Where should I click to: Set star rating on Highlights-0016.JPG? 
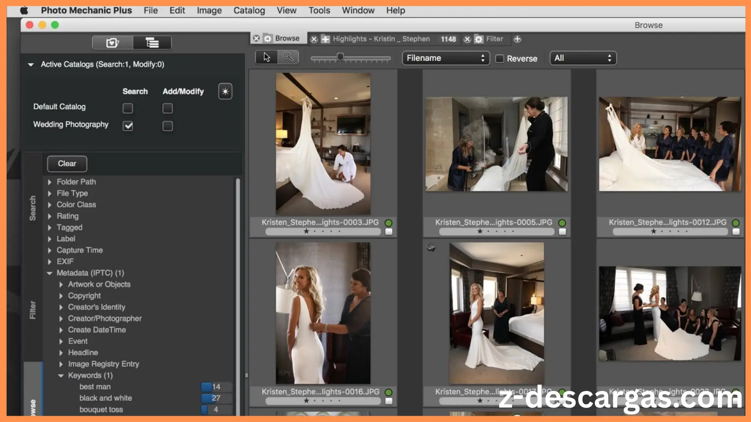[323, 401]
